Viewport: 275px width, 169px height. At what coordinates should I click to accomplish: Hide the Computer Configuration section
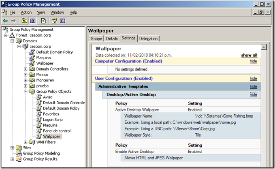(254, 61)
